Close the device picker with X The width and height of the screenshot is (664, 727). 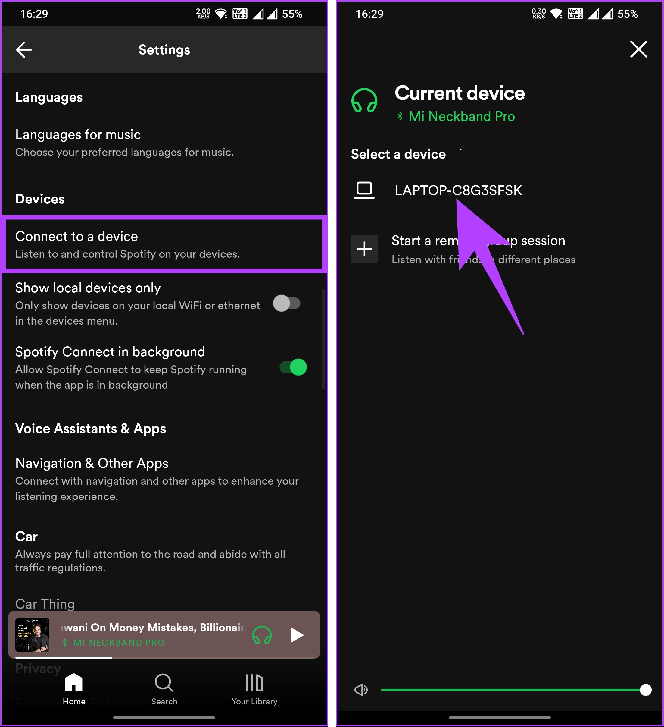click(638, 49)
